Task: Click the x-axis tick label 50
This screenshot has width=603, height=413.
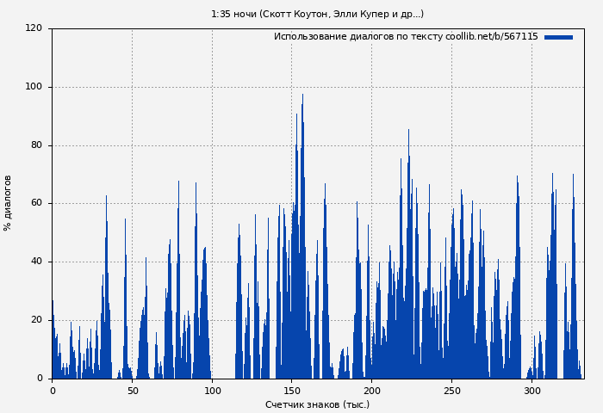Action: click(132, 391)
